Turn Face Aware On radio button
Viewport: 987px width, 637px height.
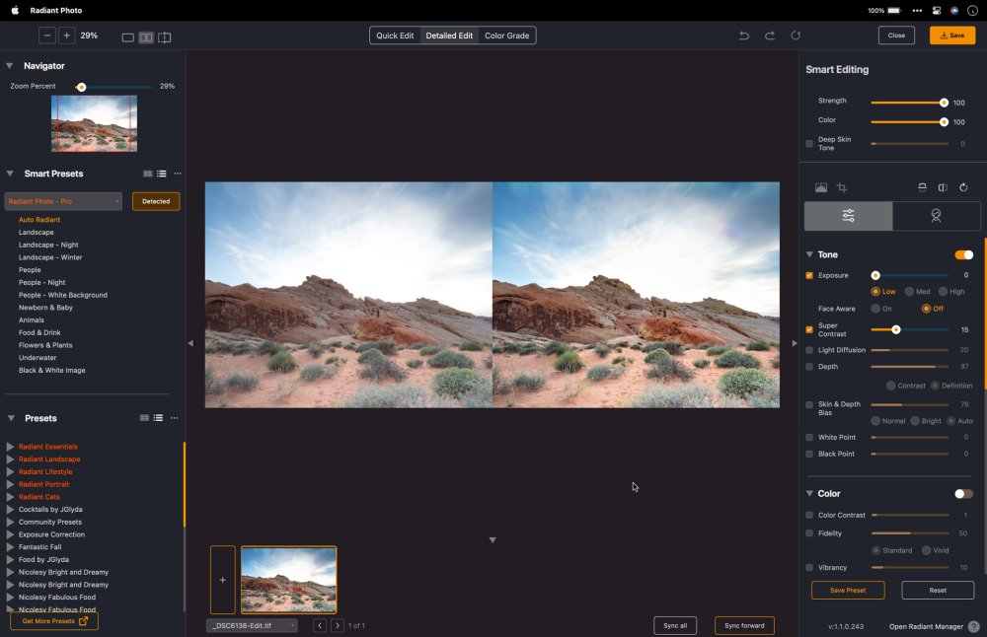(x=875, y=309)
